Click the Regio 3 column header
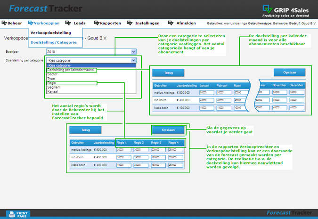This screenshot has height=219, width=318. 156,143
